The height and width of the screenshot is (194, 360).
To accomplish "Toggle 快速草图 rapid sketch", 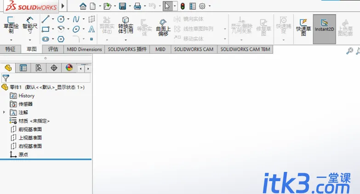I will [303, 27].
